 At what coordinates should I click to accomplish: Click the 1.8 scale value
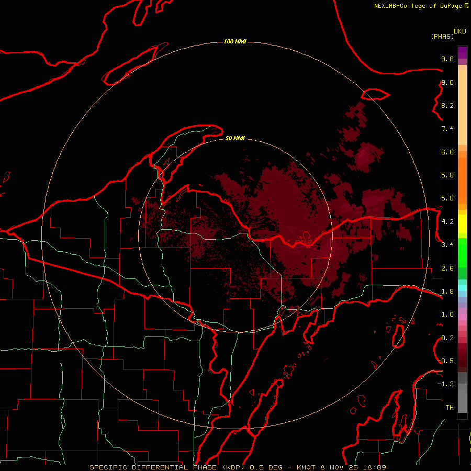click(447, 291)
